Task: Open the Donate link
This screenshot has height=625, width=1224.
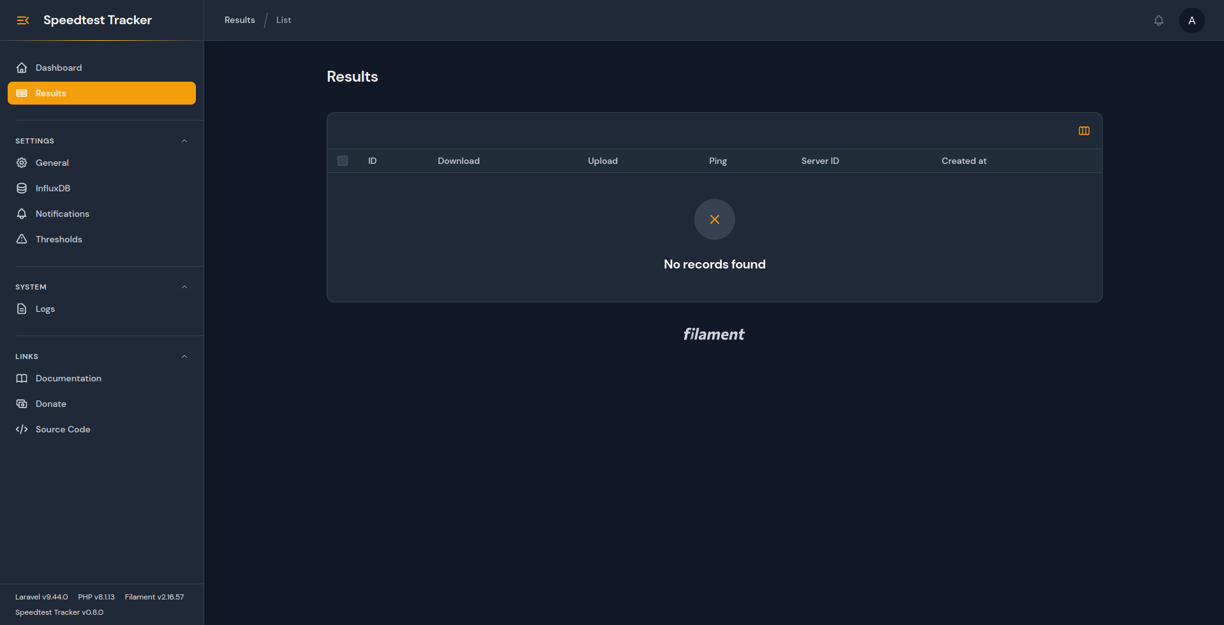Action: (101, 404)
